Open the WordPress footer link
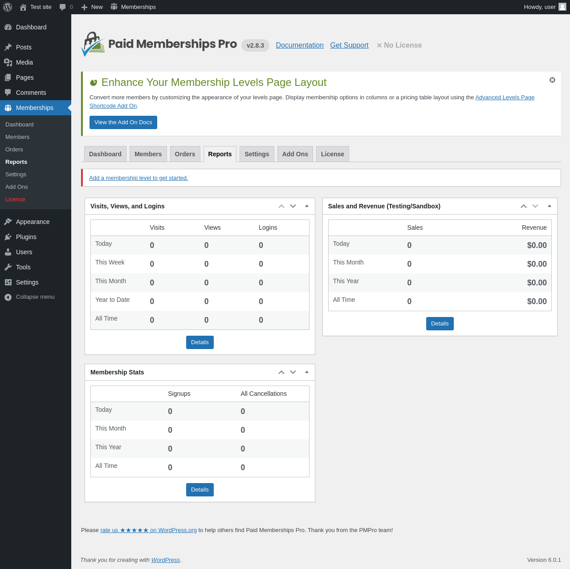Screen dimensions: 570x569 pyautogui.click(x=166, y=560)
